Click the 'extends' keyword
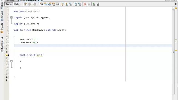 tap(51, 30)
